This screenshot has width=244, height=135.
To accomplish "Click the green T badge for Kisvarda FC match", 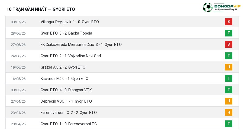I will pyautogui.click(x=229, y=78).
